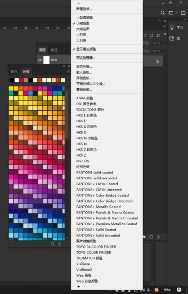Open the Windows notification center icon

pos(179,290)
